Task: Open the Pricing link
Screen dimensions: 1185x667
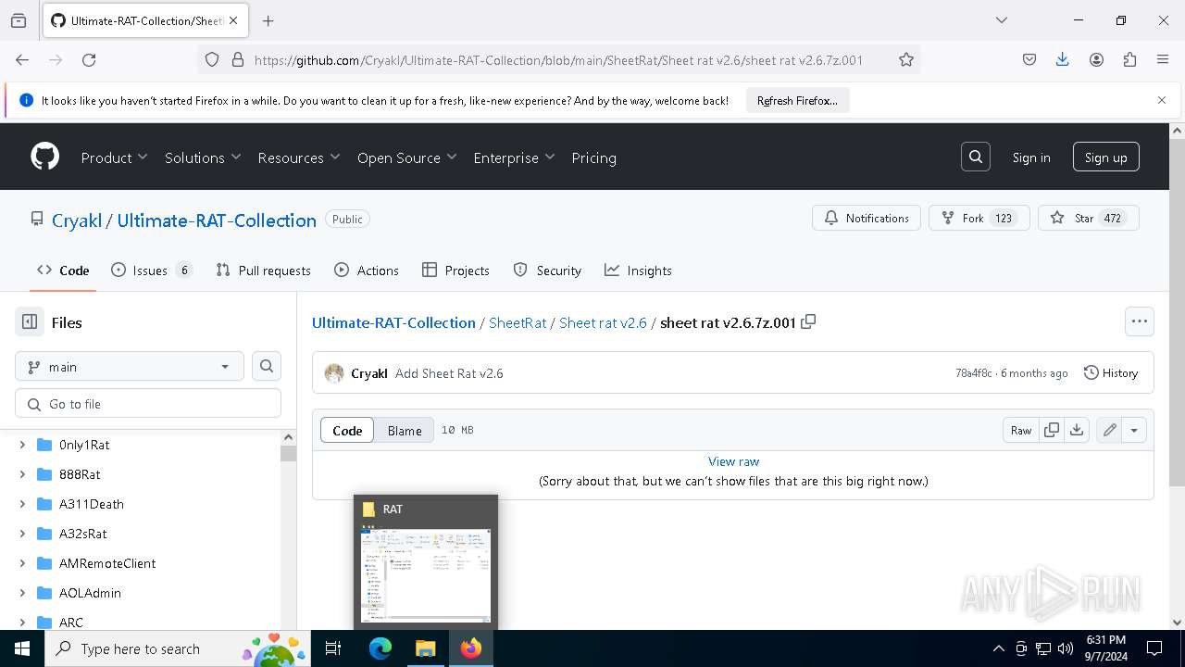Action: 593,157
